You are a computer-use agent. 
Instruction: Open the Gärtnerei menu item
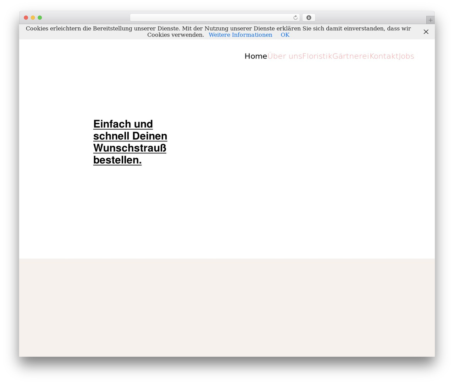(x=351, y=56)
